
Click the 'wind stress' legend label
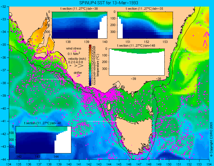point(74,48)
